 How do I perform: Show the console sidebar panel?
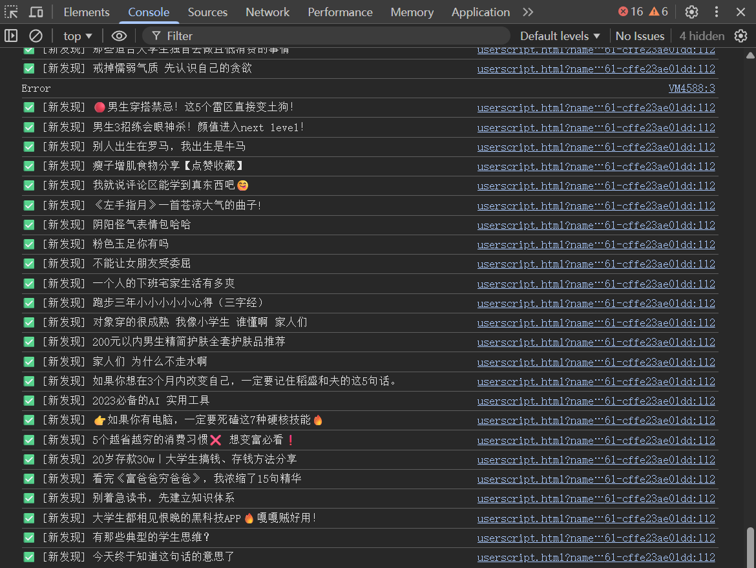click(12, 36)
